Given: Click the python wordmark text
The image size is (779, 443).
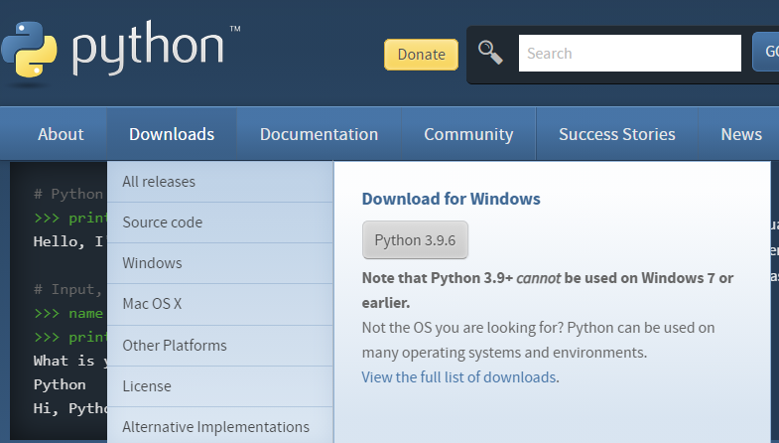Looking at the screenshot, I should [x=148, y=48].
